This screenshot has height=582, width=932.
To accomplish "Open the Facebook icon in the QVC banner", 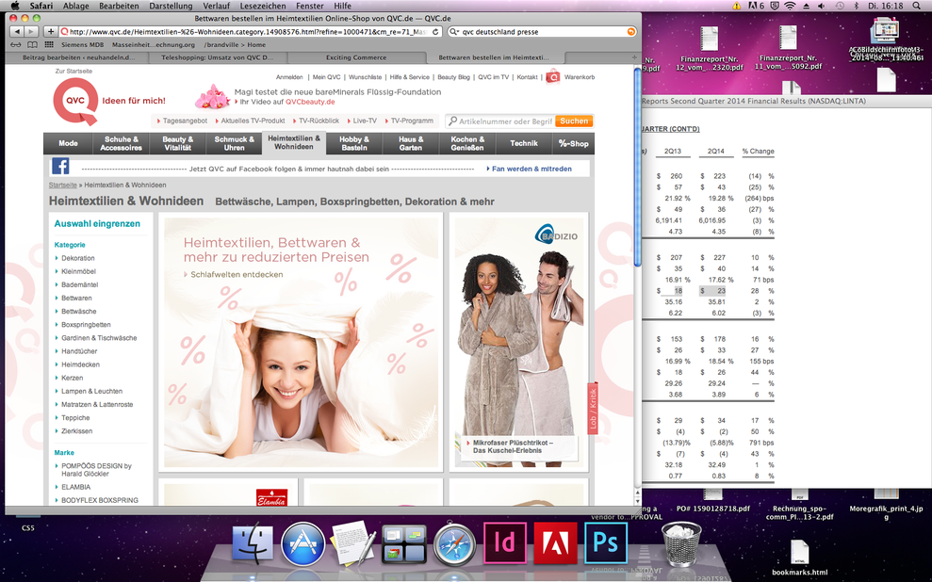I will click(60, 167).
